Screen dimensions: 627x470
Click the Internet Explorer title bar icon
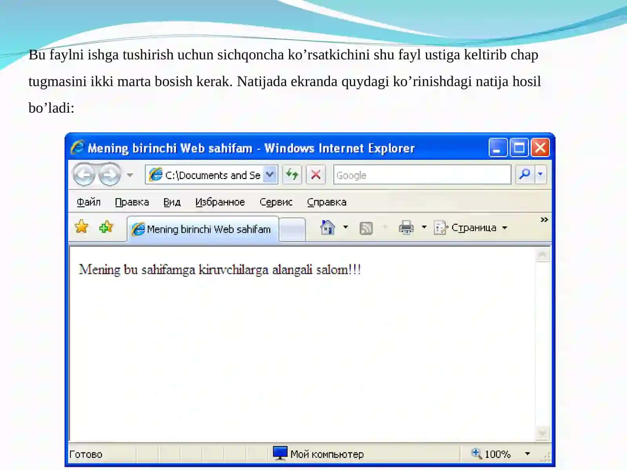tap(78, 148)
